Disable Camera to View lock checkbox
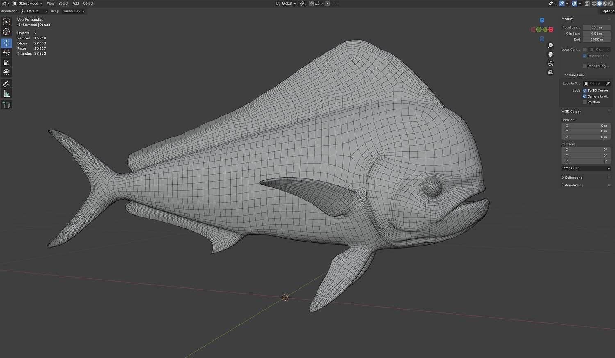The image size is (615, 358). tap(585, 96)
